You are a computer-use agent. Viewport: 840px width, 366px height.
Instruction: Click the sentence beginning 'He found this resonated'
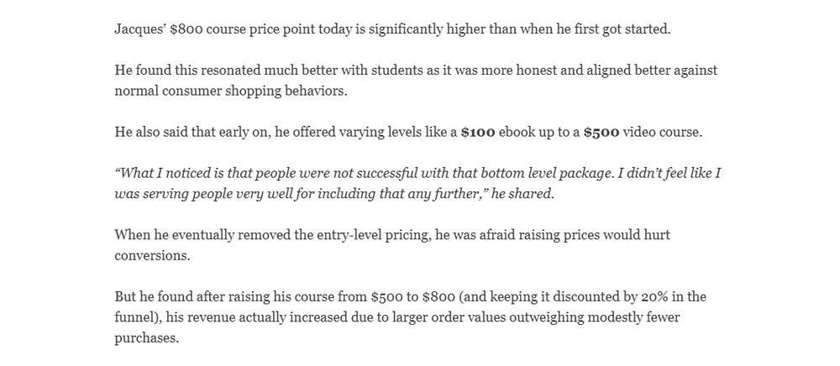[x=416, y=81]
